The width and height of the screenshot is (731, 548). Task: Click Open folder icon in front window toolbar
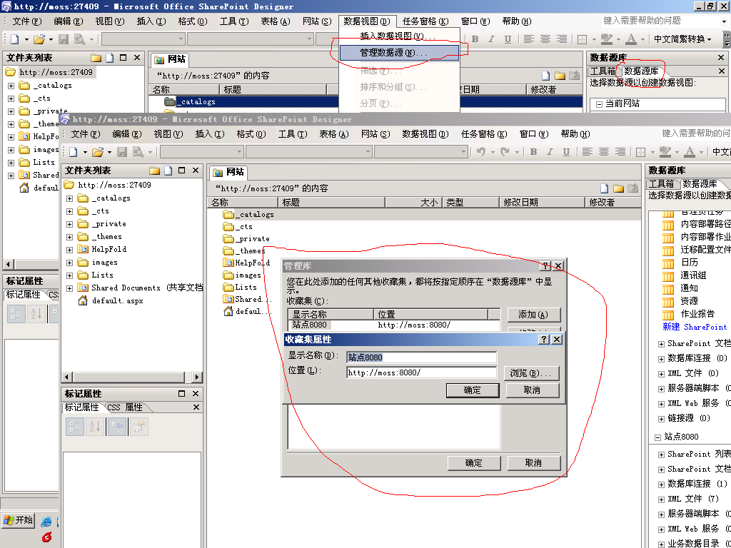pos(98,152)
